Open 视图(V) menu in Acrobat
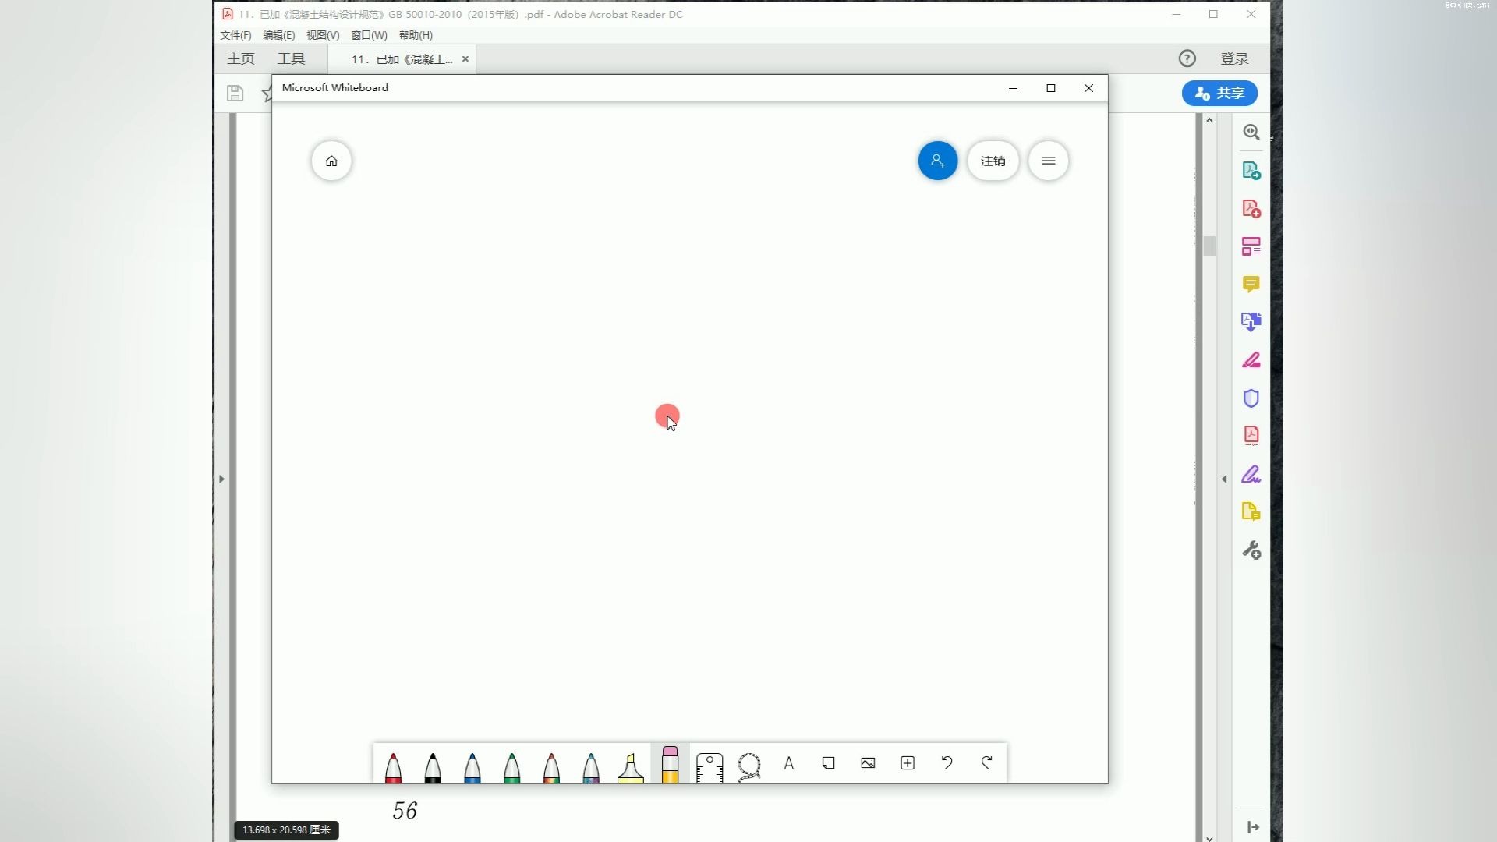1497x842 pixels. pos(323,35)
